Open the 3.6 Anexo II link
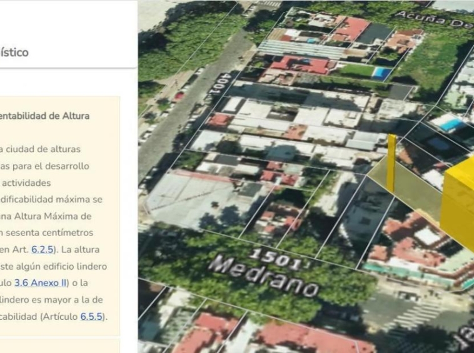 coord(40,283)
